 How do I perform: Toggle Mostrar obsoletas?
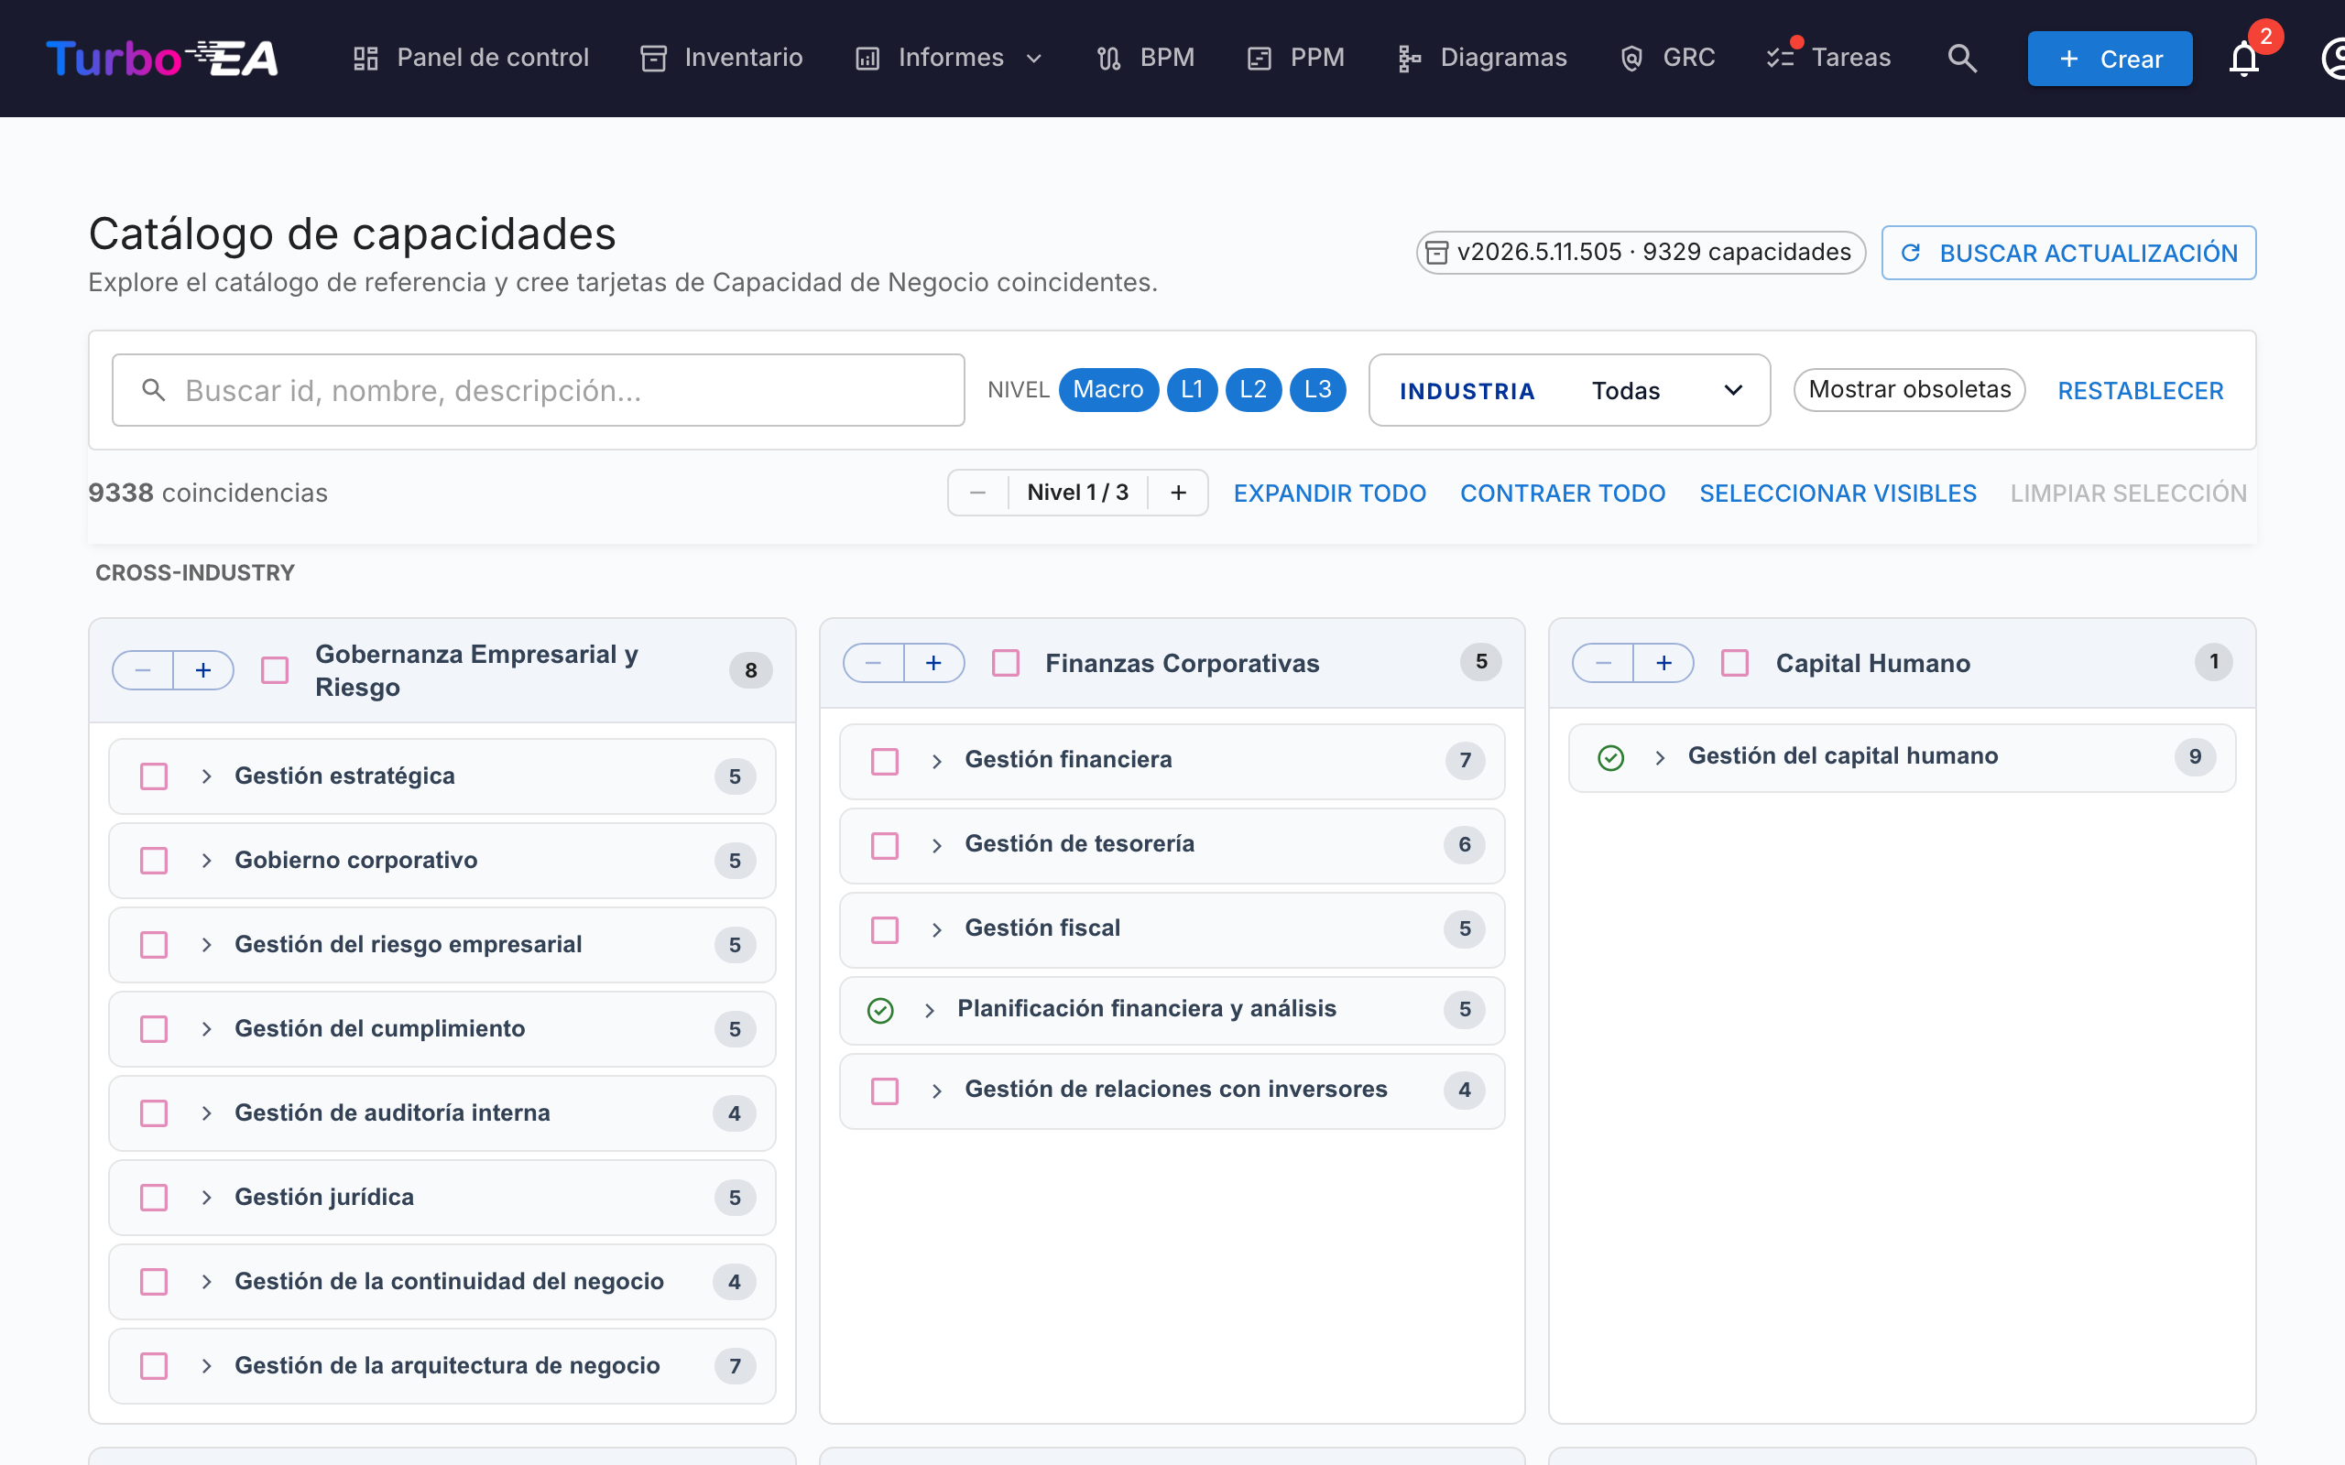(1909, 389)
